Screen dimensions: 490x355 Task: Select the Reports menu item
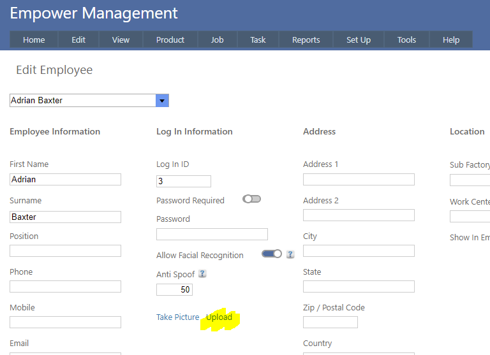tap(306, 40)
